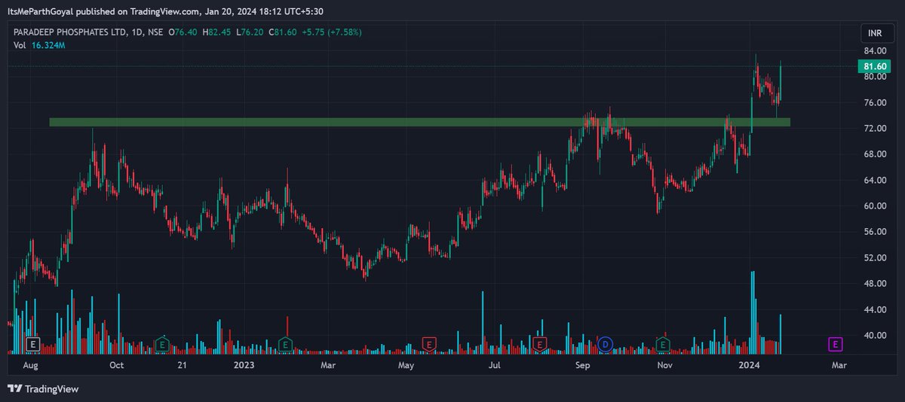Click the TradingView logo
This screenshot has width=905, height=402.
point(43,388)
